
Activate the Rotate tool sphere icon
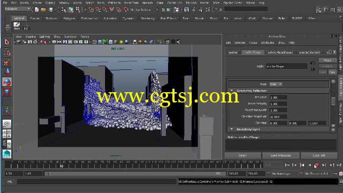pyautogui.click(x=7, y=82)
